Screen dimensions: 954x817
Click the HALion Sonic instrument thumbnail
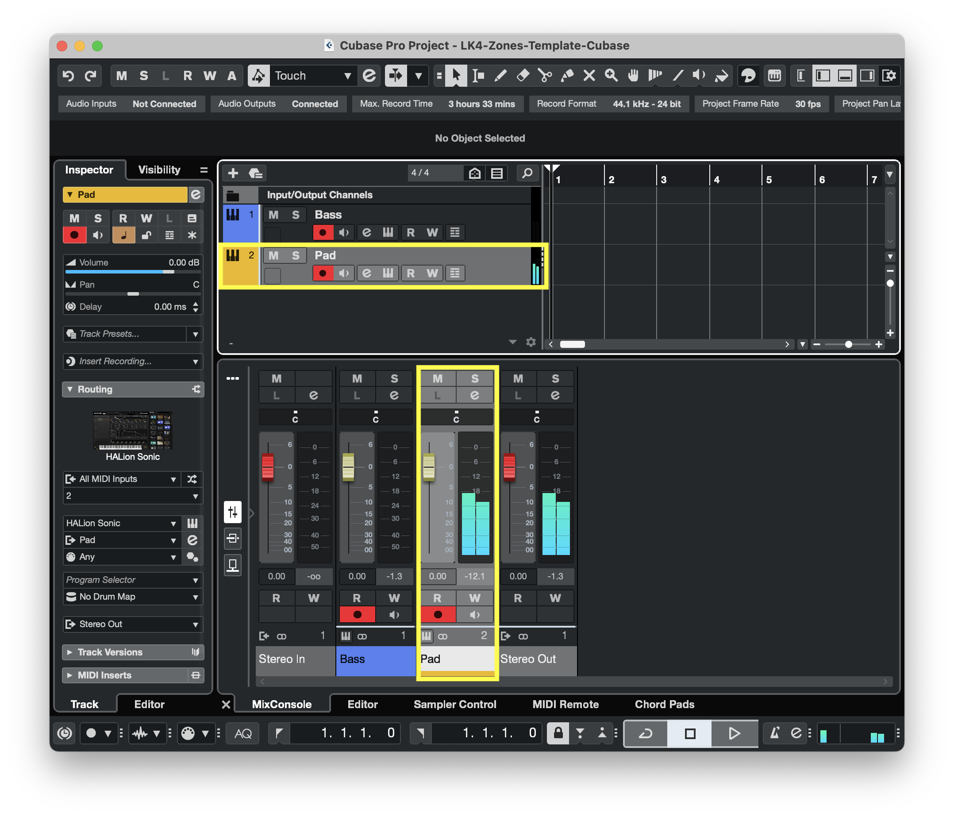pos(133,431)
